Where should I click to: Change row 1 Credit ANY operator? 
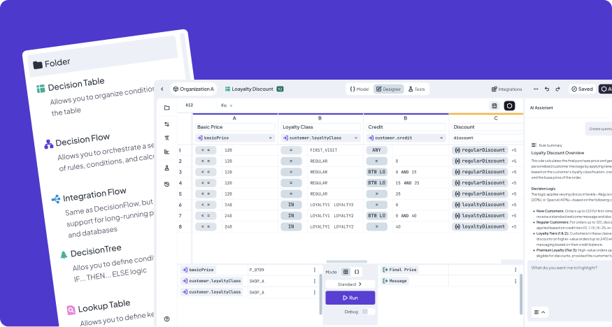tap(377, 150)
